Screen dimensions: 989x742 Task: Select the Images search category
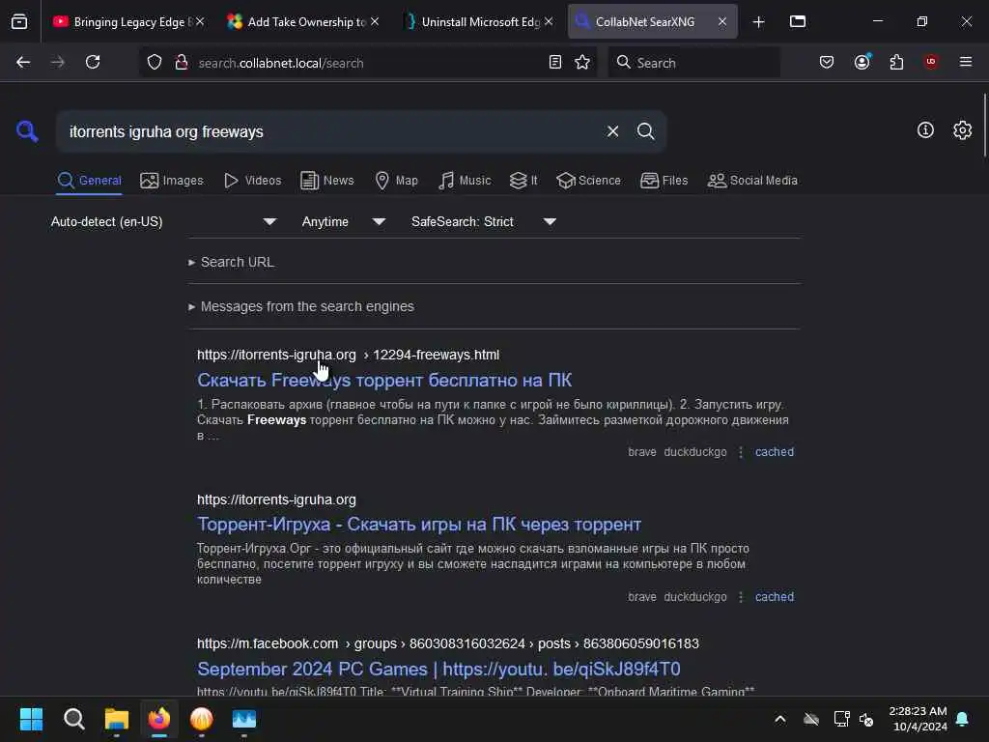[x=172, y=181]
